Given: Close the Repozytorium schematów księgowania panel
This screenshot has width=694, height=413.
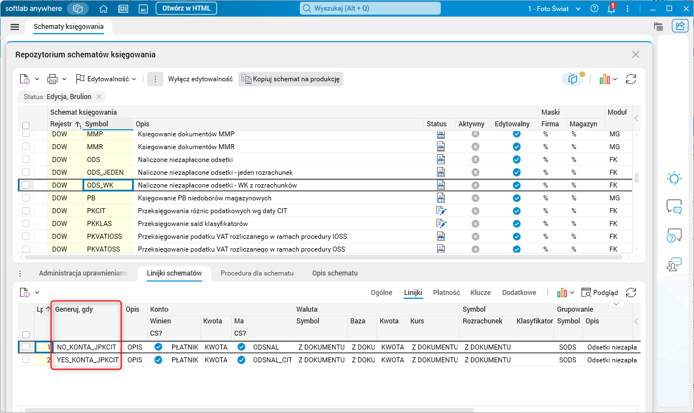Looking at the screenshot, I should (x=635, y=55).
